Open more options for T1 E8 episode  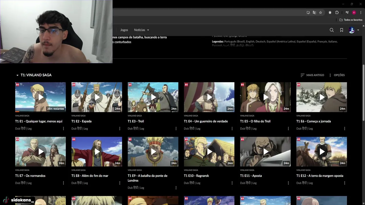120,183
